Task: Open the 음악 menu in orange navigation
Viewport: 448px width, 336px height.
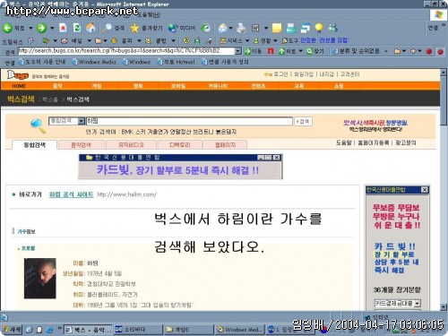Action: coord(57,86)
